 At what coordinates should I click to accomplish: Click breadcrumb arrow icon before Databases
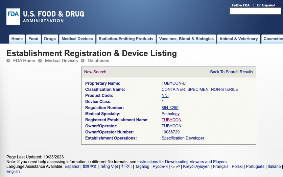(x=82, y=61)
